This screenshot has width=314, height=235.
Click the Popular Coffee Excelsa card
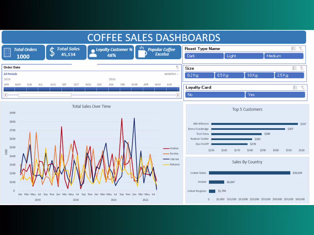158,52
